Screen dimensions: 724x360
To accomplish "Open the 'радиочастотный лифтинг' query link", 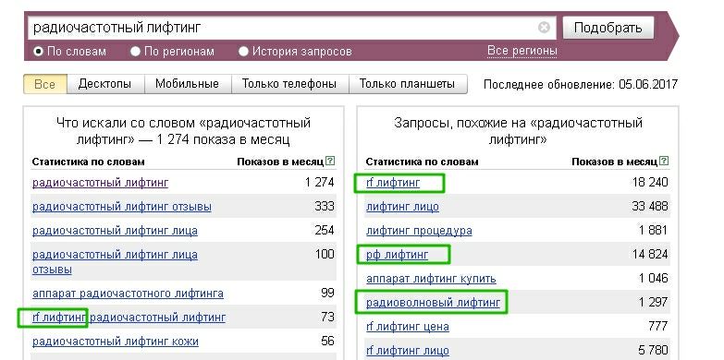I will coord(100,183).
